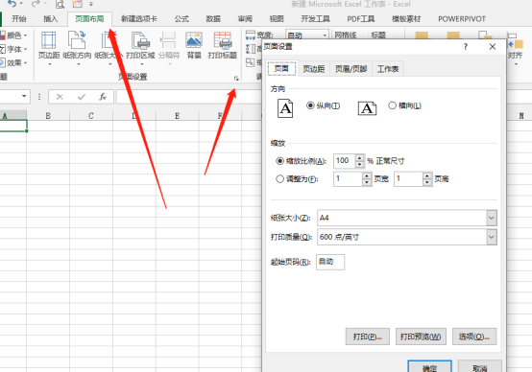Open the 开发工具 ribbon tab
532x372 pixels.
316,19
